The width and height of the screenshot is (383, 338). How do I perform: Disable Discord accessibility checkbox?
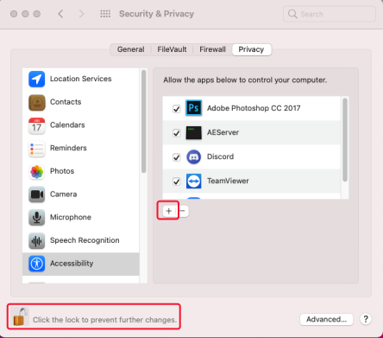pos(176,157)
